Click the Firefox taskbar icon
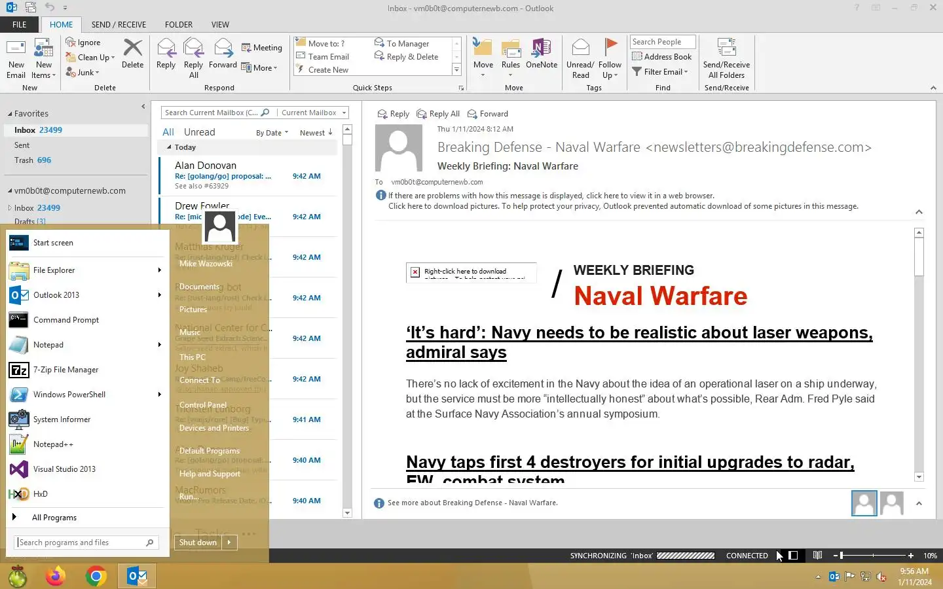 56,576
